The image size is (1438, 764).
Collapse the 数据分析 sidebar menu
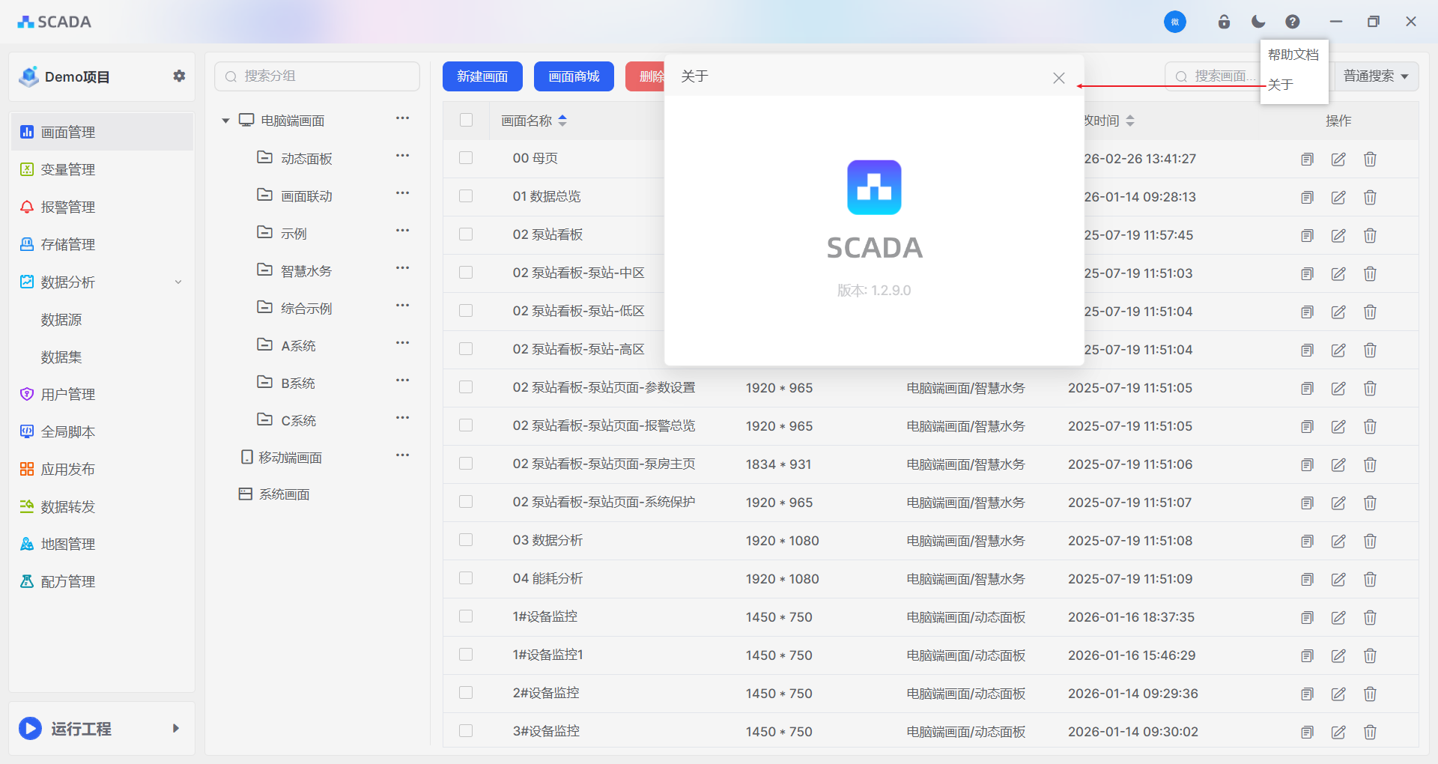click(x=178, y=282)
